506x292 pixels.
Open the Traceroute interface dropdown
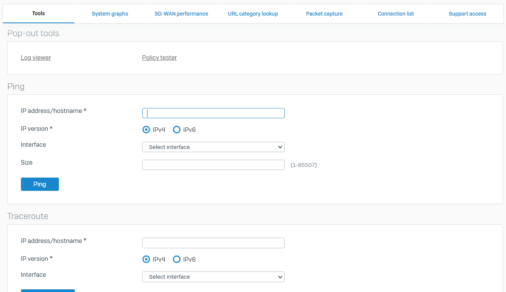pos(213,277)
